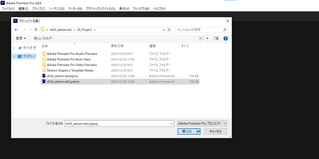Open the グラフィックとタイトル(G) menu
This screenshot has height=159, width=319.
click(x=100, y=8)
